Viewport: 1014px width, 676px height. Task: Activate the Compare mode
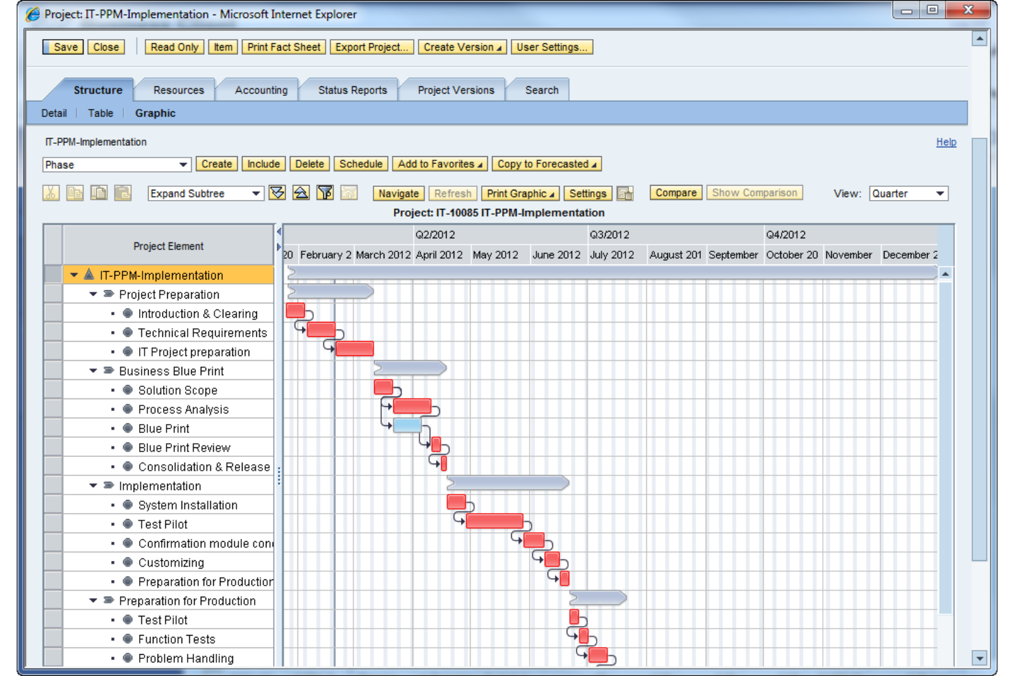[675, 192]
